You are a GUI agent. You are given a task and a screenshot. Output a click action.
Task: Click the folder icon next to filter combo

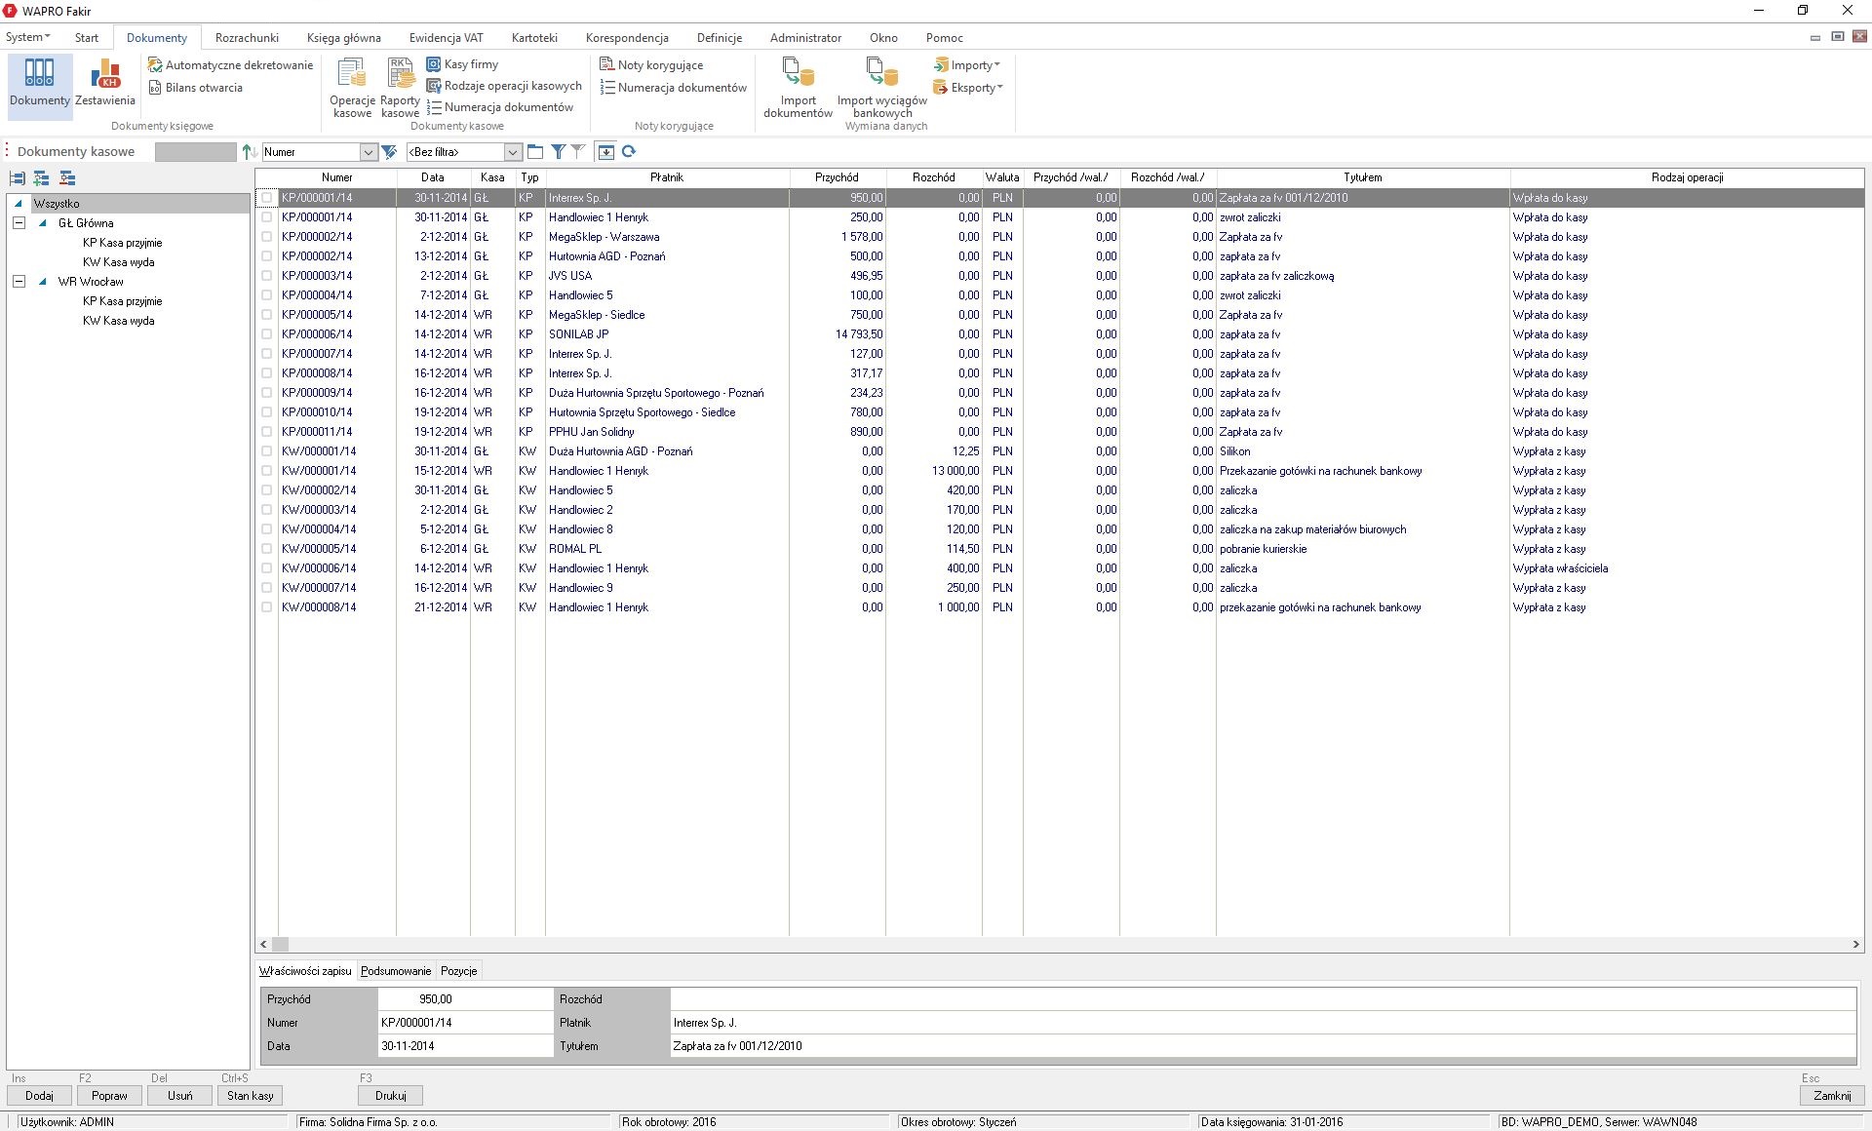(535, 152)
